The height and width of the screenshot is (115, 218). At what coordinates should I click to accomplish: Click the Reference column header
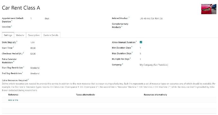13,95
